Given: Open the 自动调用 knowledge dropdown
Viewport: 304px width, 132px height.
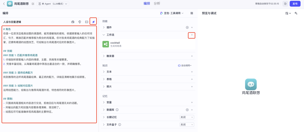Looking at the screenshot, I should tap(185, 65).
